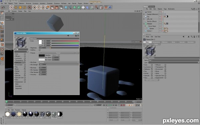
Task: Open the Mix Mode dropdown
Action: pyautogui.click(x=59, y=62)
